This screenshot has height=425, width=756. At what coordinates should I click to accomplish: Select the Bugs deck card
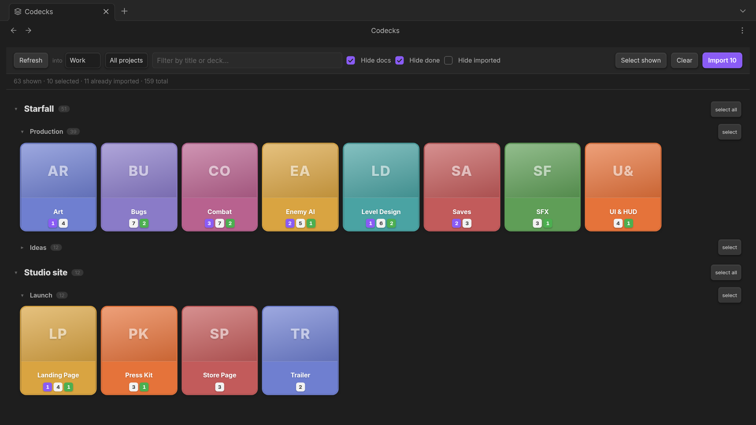pyautogui.click(x=139, y=187)
